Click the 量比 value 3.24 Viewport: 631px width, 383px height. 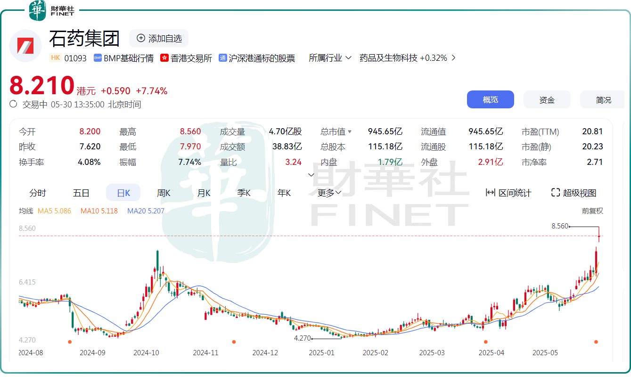(x=293, y=162)
